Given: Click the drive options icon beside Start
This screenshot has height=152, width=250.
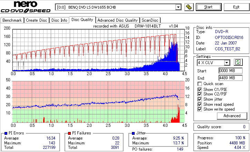Looking at the screenshot, I should (189, 7).
